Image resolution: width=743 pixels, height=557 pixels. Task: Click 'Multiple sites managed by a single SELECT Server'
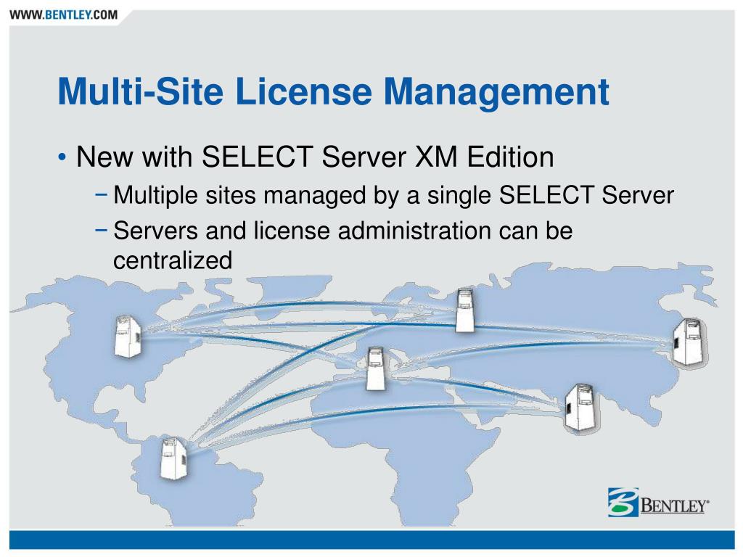point(393,195)
